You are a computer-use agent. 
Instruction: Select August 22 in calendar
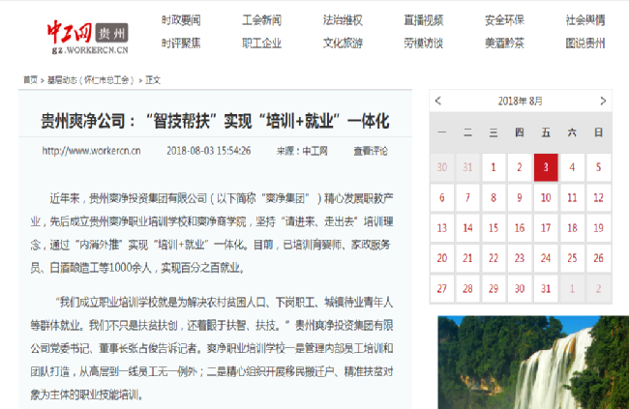coord(494,258)
